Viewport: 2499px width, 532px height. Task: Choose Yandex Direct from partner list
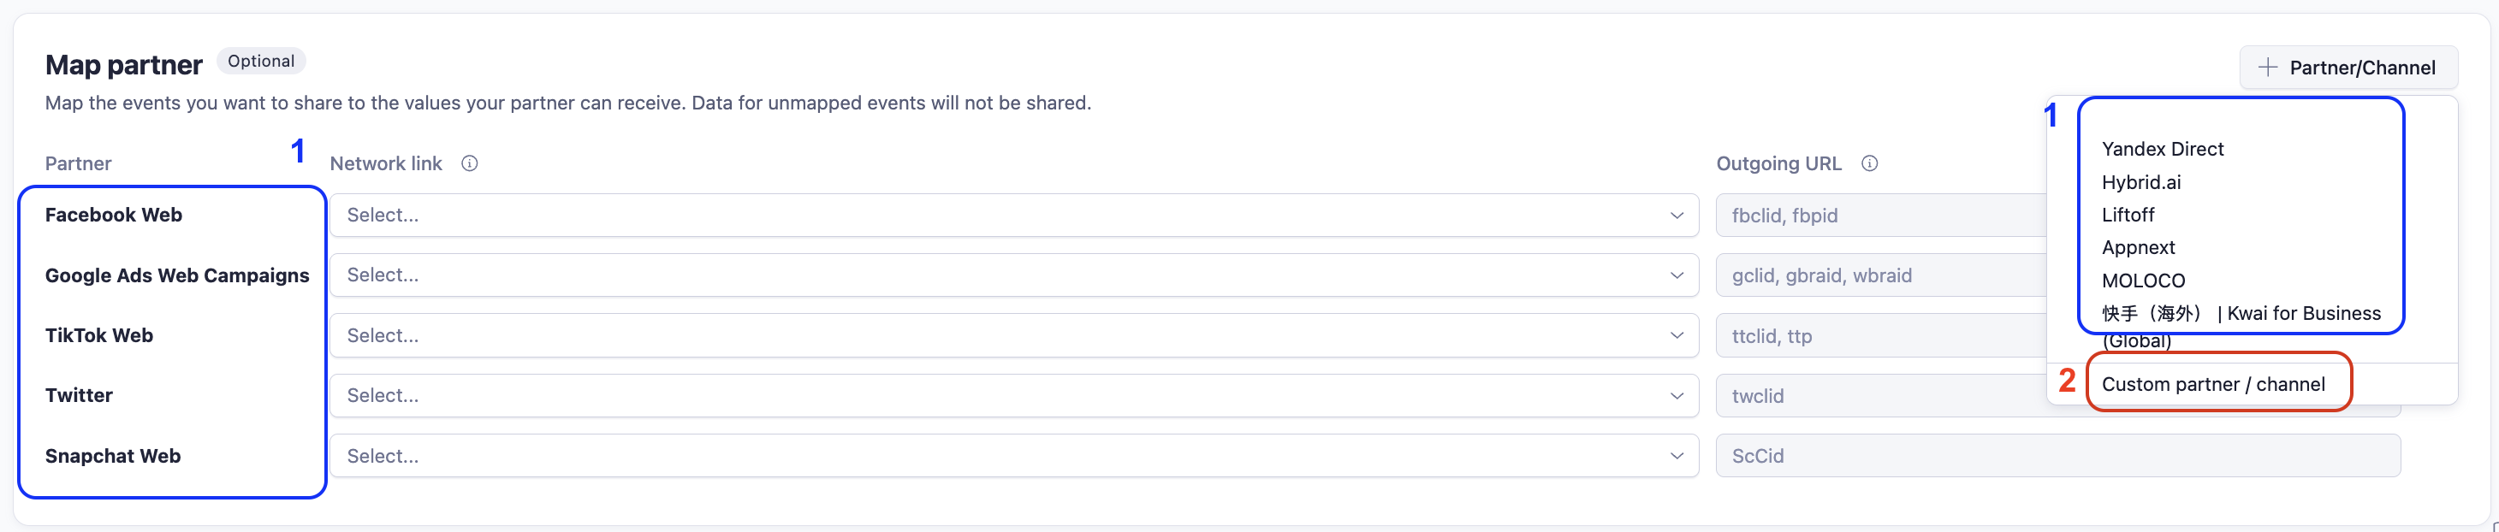tap(2163, 149)
